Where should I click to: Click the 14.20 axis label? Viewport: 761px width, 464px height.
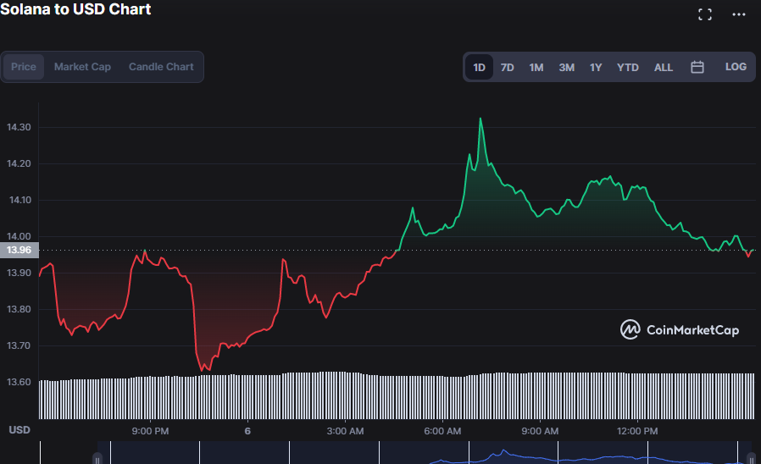pos(19,163)
